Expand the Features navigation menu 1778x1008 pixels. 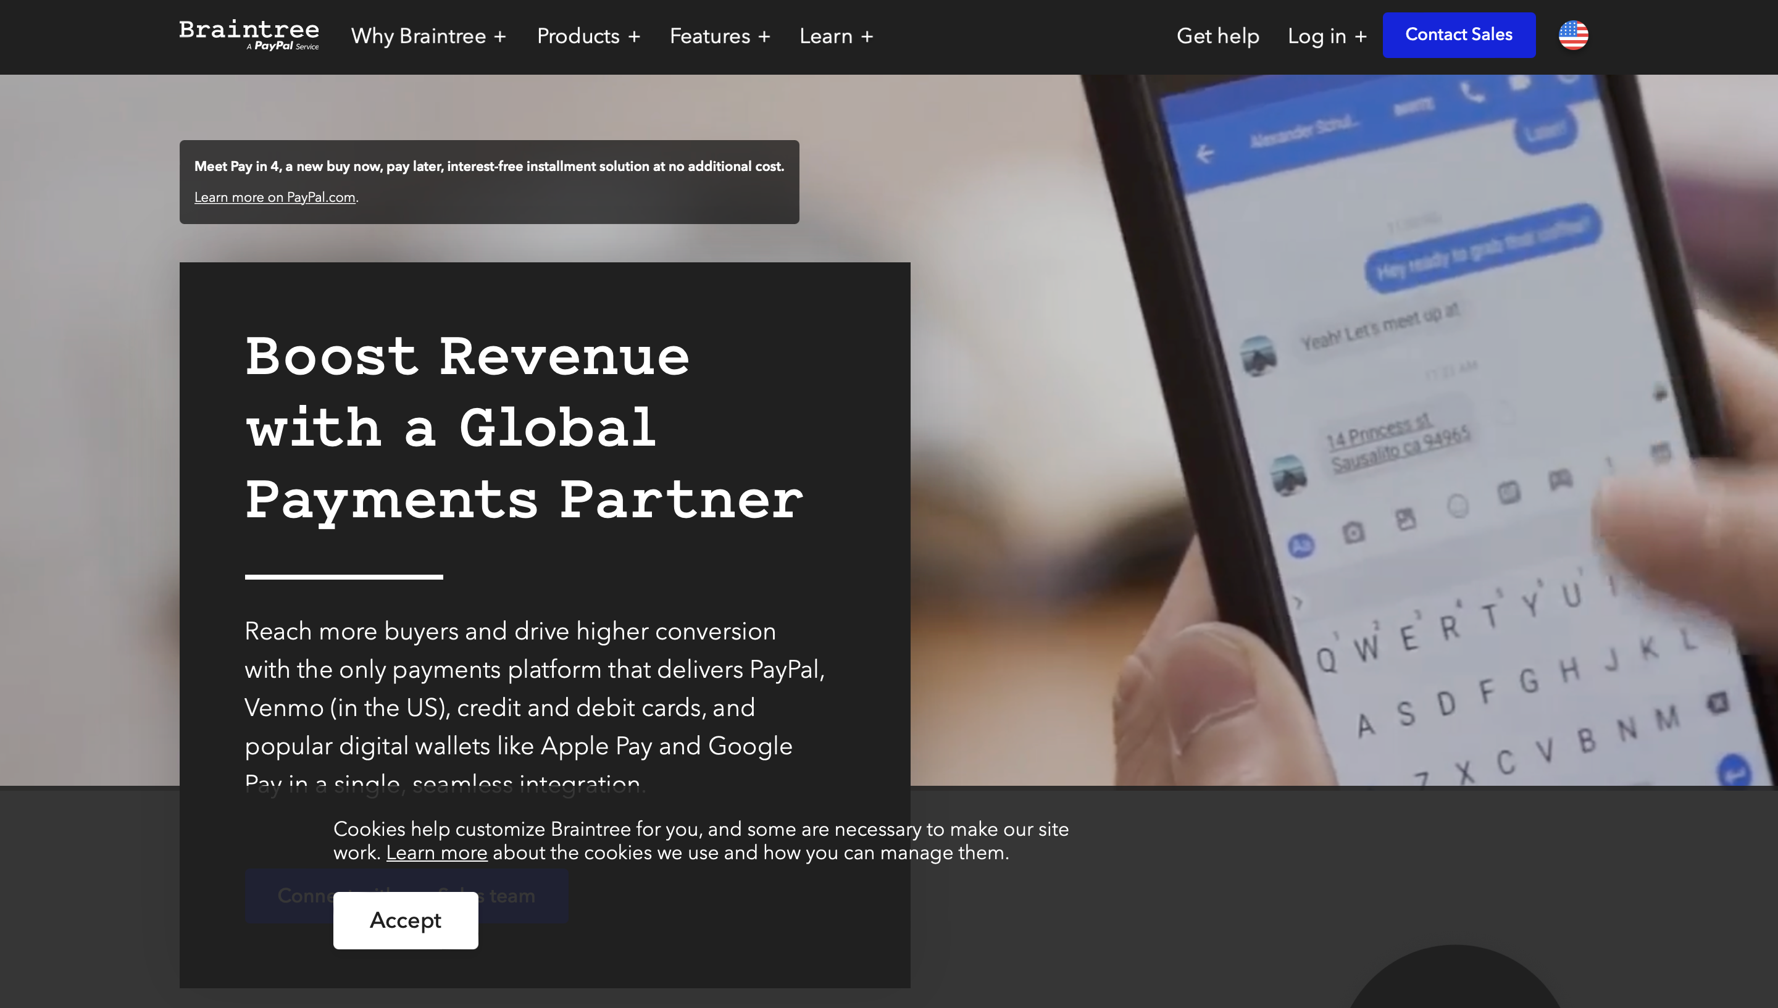(x=710, y=36)
